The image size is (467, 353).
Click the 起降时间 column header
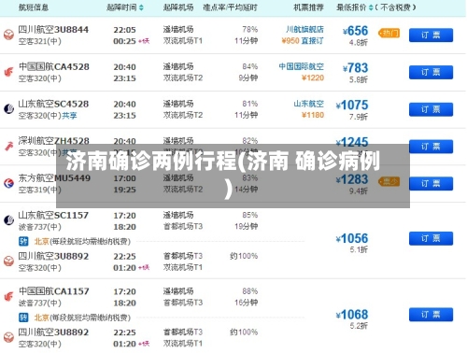pos(121,7)
